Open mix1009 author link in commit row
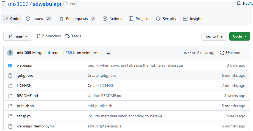 [x=24, y=53]
